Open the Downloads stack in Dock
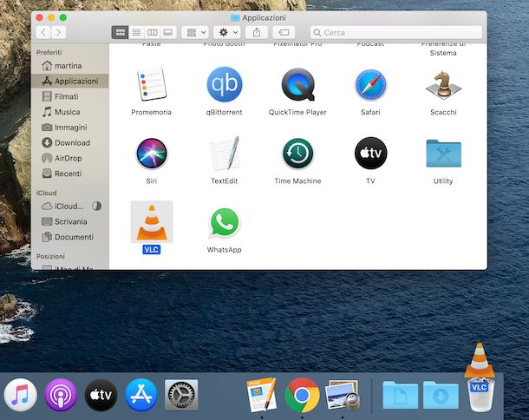529x420 pixels. (x=441, y=395)
